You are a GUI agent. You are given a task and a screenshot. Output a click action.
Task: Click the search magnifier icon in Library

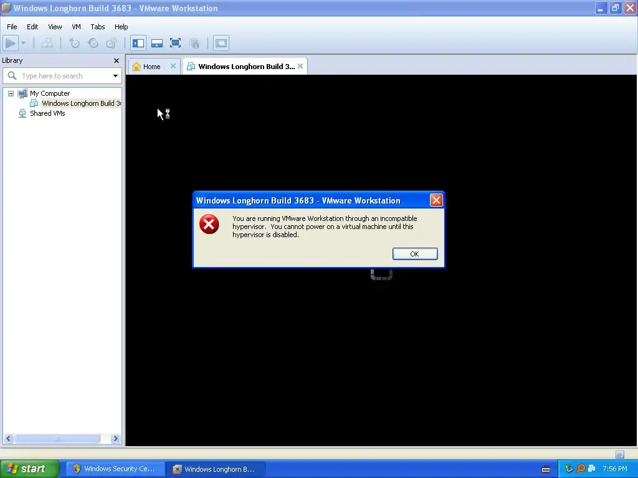[x=12, y=75]
